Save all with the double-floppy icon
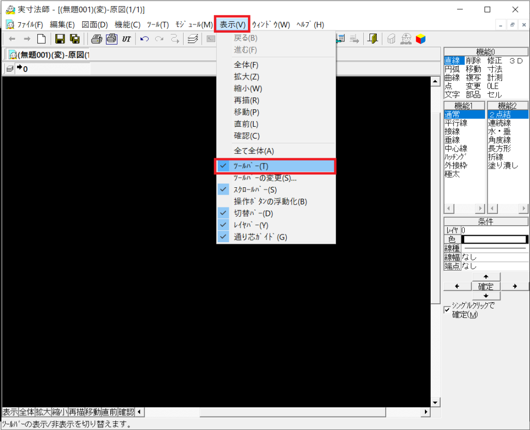This screenshot has width=530, height=430. tap(75, 39)
